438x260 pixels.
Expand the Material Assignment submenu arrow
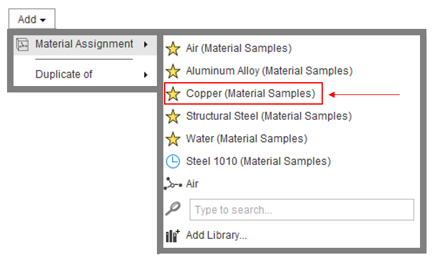pyautogui.click(x=145, y=44)
